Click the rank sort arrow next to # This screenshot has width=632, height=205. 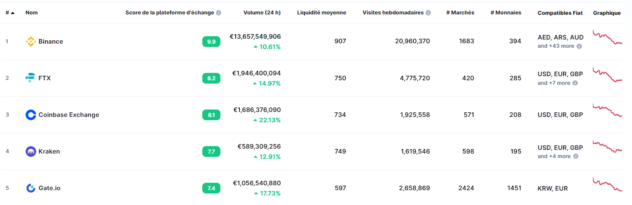[x=13, y=13]
